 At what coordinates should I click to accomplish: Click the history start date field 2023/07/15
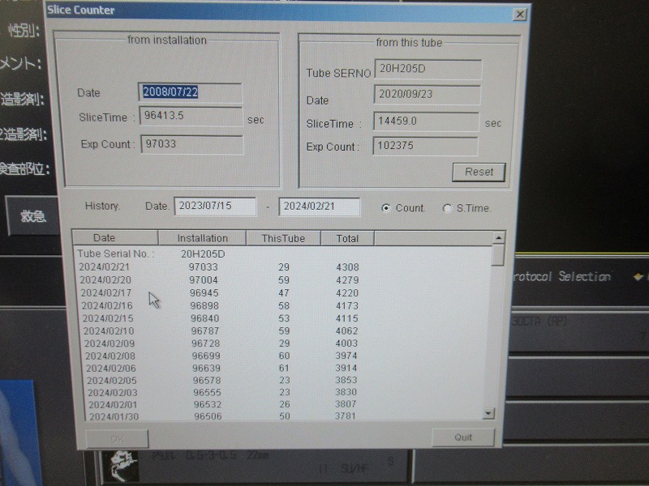[215, 207]
